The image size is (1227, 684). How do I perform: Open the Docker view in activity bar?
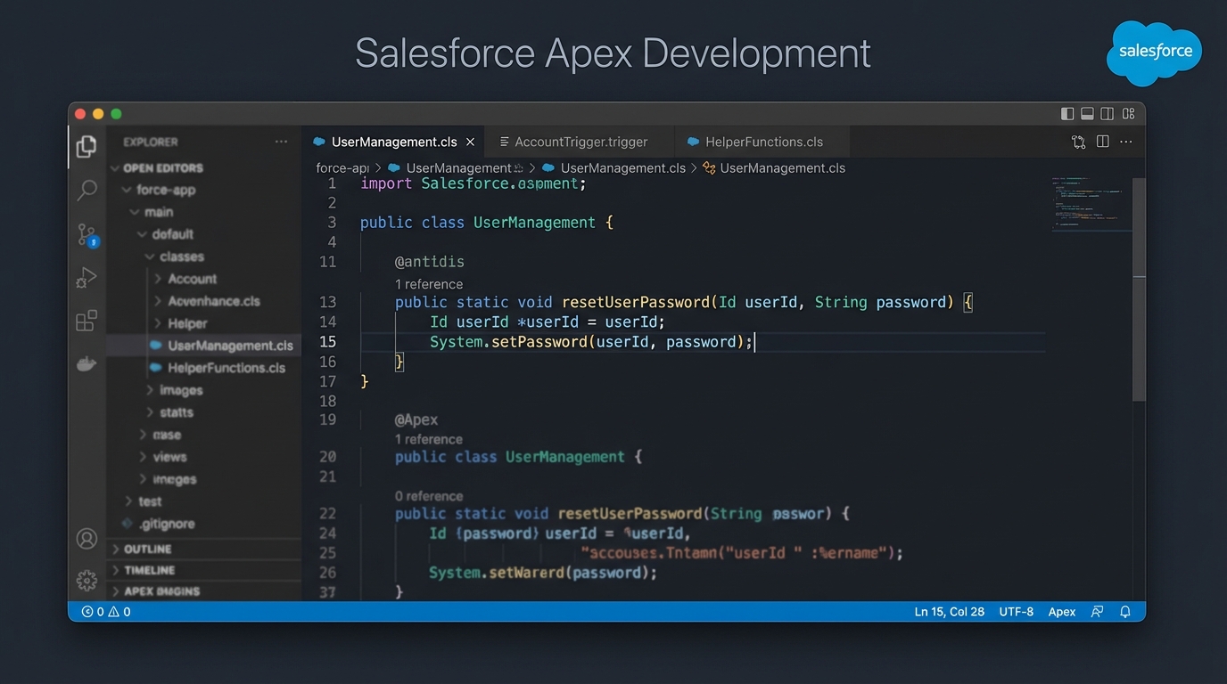(x=86, y=363)
